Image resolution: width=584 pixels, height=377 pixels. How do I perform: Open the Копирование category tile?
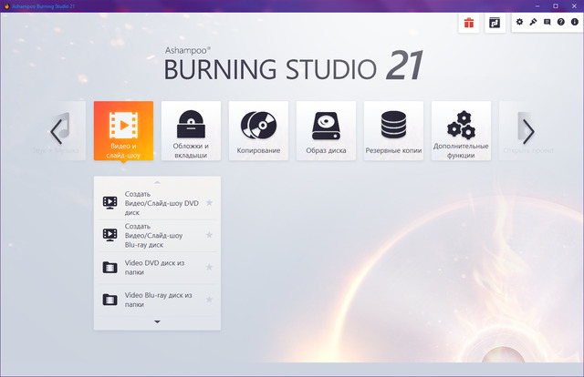tap(258, 131)
